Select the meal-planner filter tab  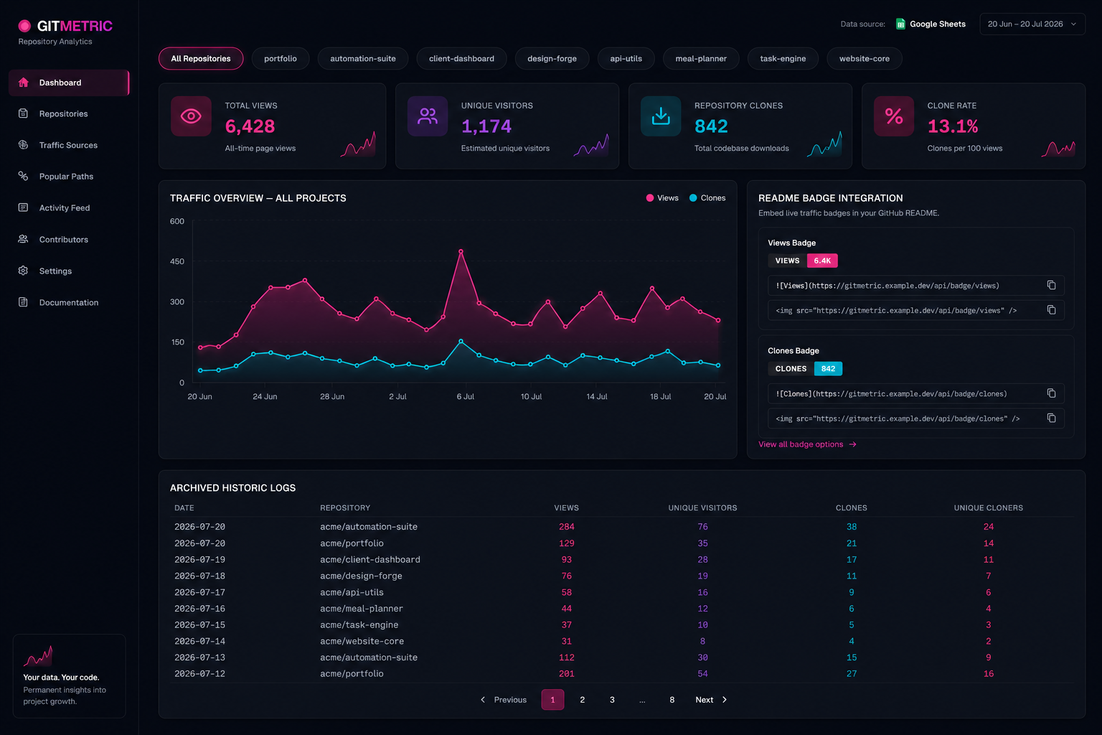[701, 59]
